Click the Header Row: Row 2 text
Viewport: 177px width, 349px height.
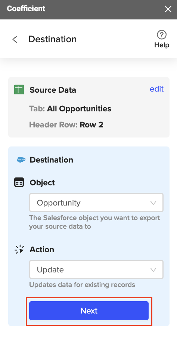pos(66,125)
